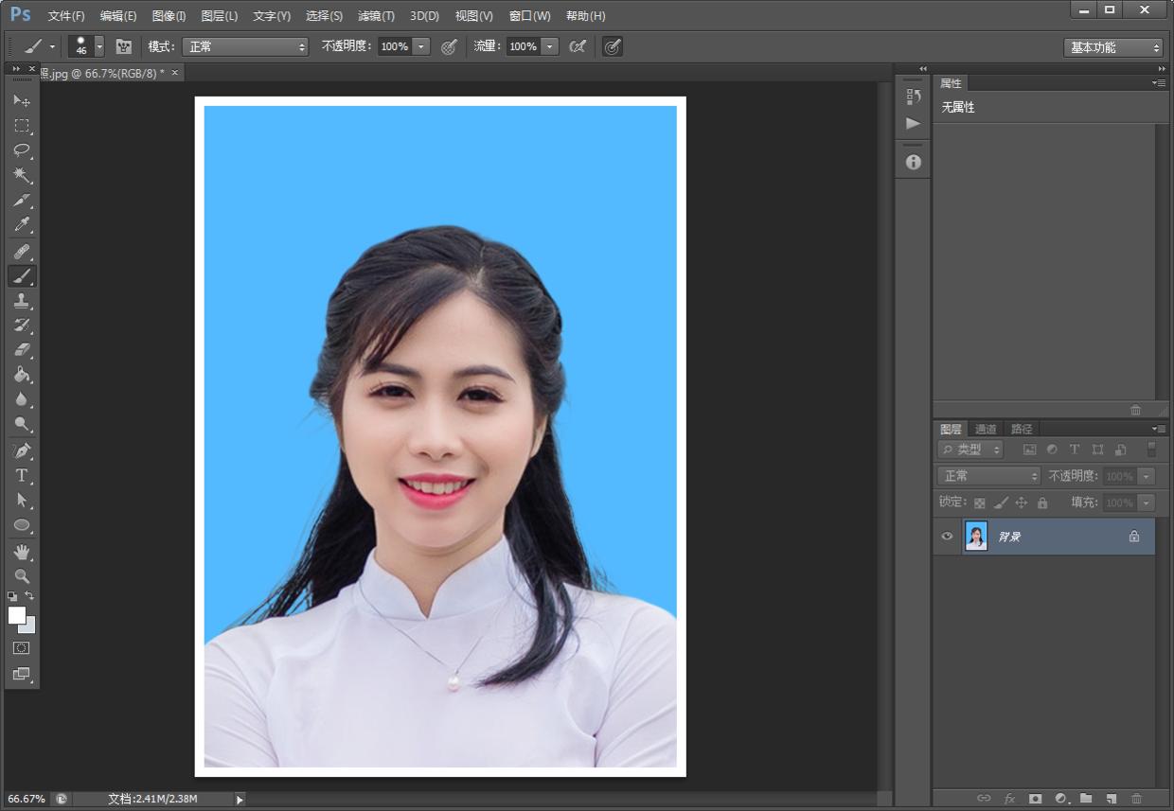
Task: Click the add layer style fx button
Action: tap(1009, 799)
